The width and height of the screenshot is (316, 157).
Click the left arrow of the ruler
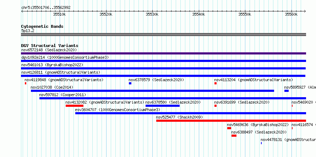pyautogui.click(x=22, y=11)
